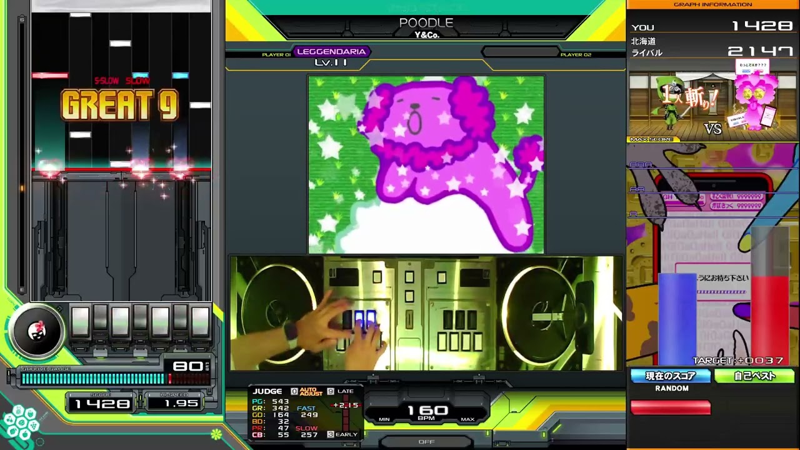Click the red bar under RANDOM
Image resolution: width=800 pixels, height=450 pixels.
coord(671,407)
